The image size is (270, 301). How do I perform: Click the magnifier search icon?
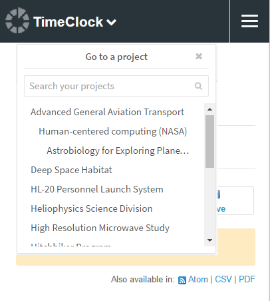pos(198,86)
